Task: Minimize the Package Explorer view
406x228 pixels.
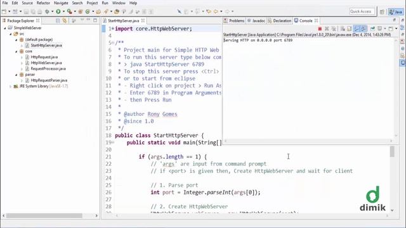Action: click(x=88, y=20)
